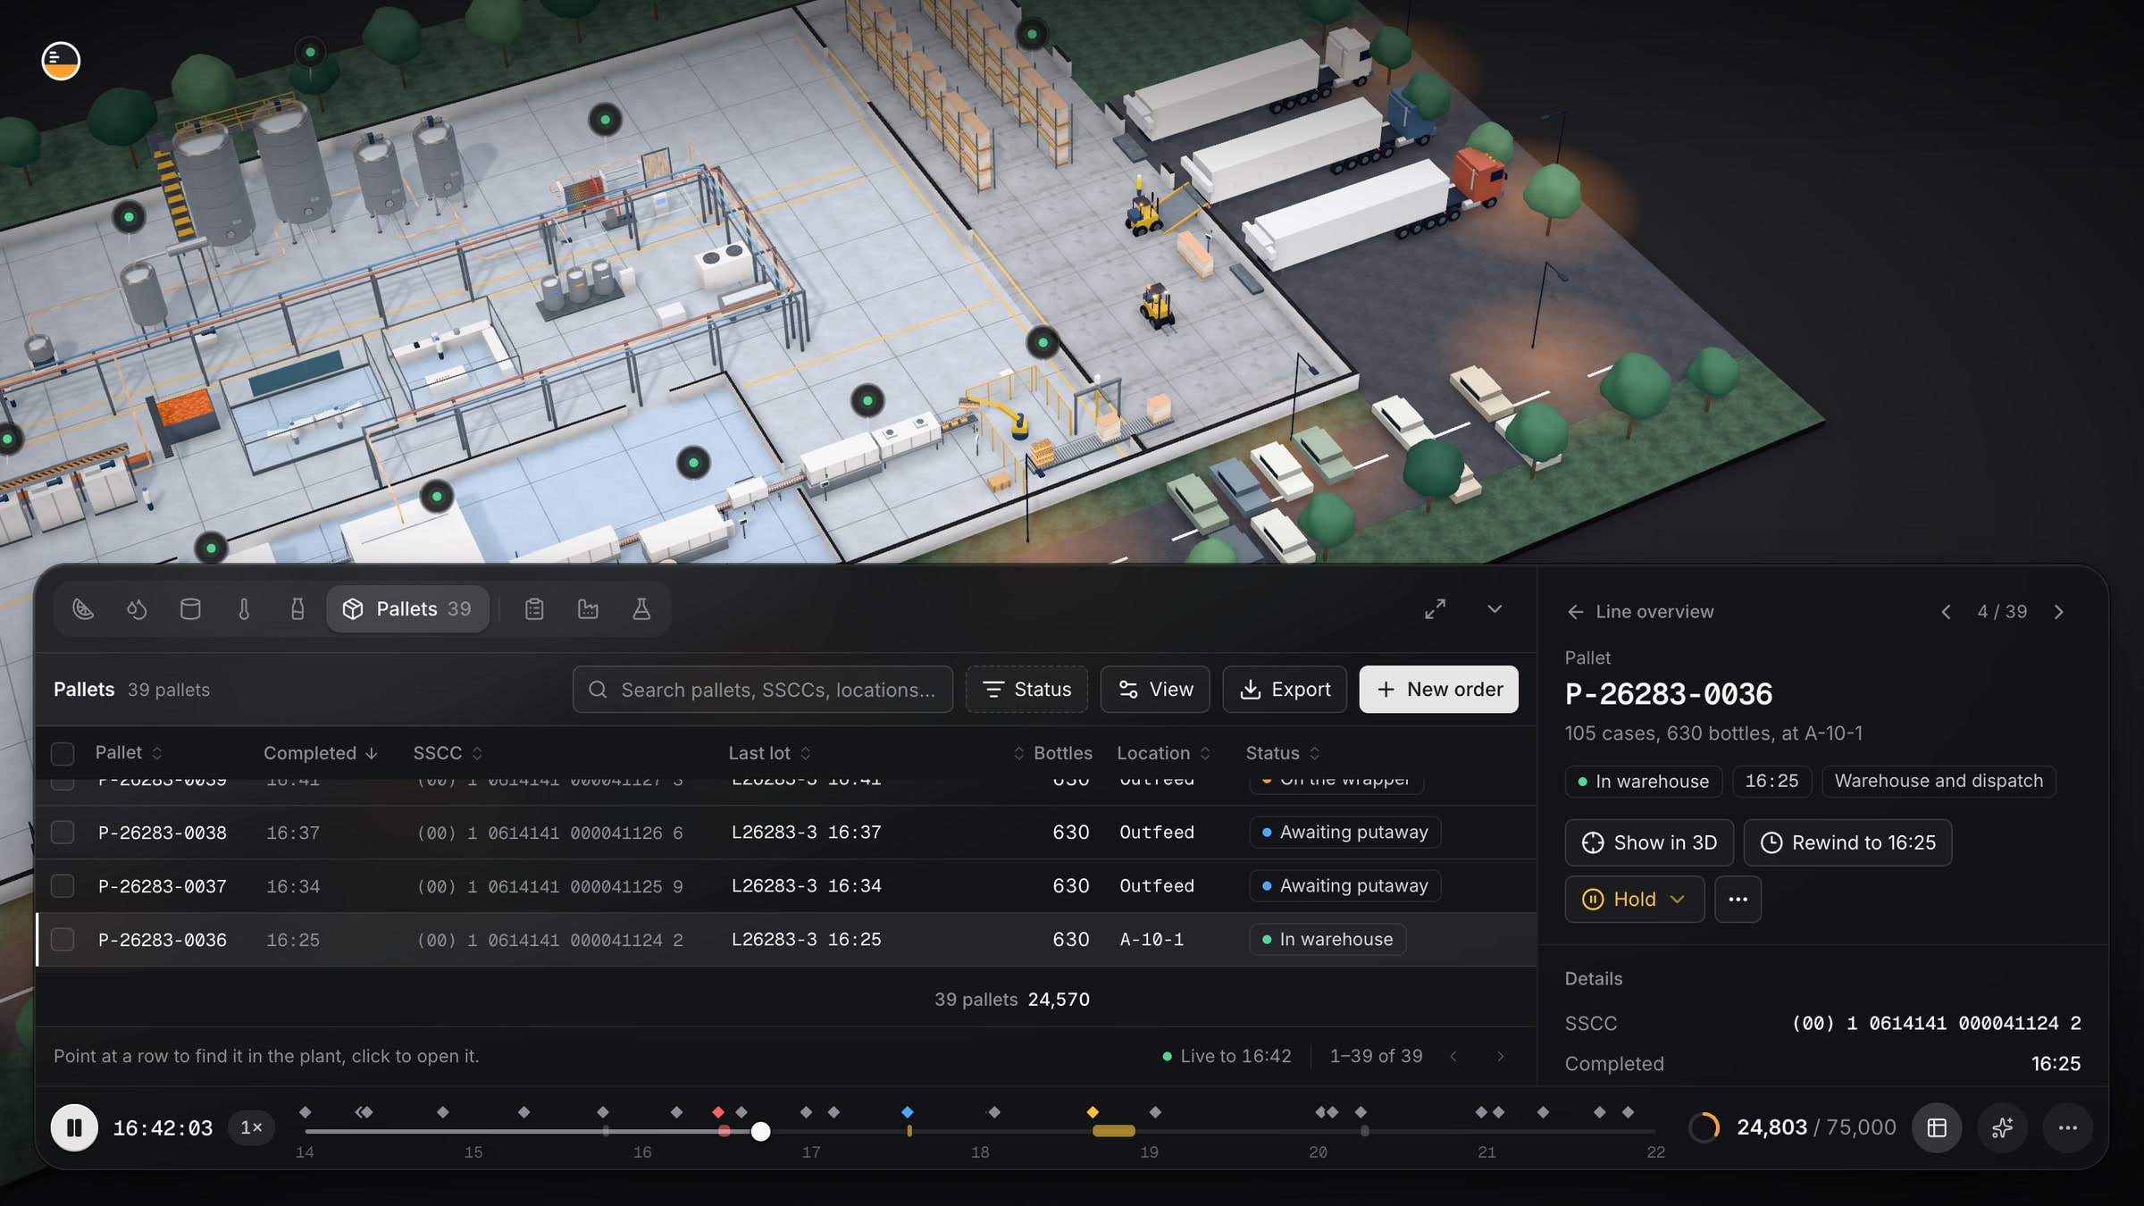The height and width of the screenshot is (1206, 2144).
Task: Open the factory chart icon tab
Action: click(x=588, y=609)
